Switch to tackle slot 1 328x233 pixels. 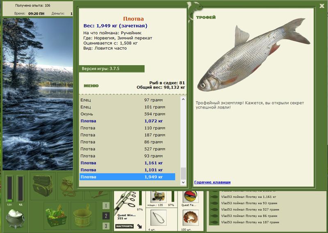pyautogui.click(x=106, y=206)
